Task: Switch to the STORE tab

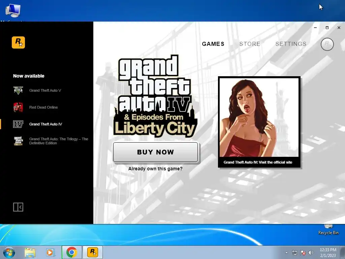Action: [x=250, y=44]
